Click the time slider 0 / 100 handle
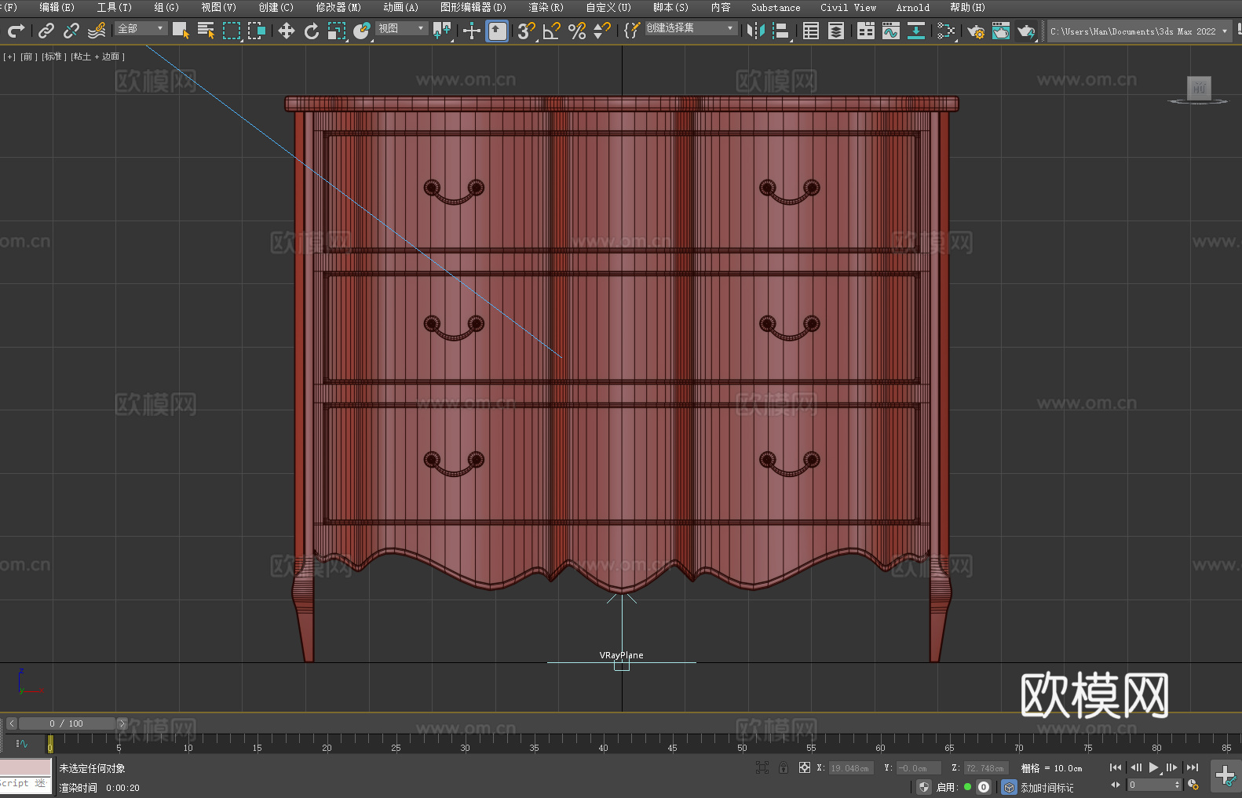The height and width of the screenshot is (798, 1242). point(67,723)
